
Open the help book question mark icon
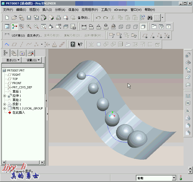73,44
